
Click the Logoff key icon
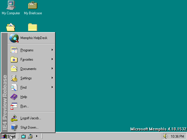click(14, 118)
